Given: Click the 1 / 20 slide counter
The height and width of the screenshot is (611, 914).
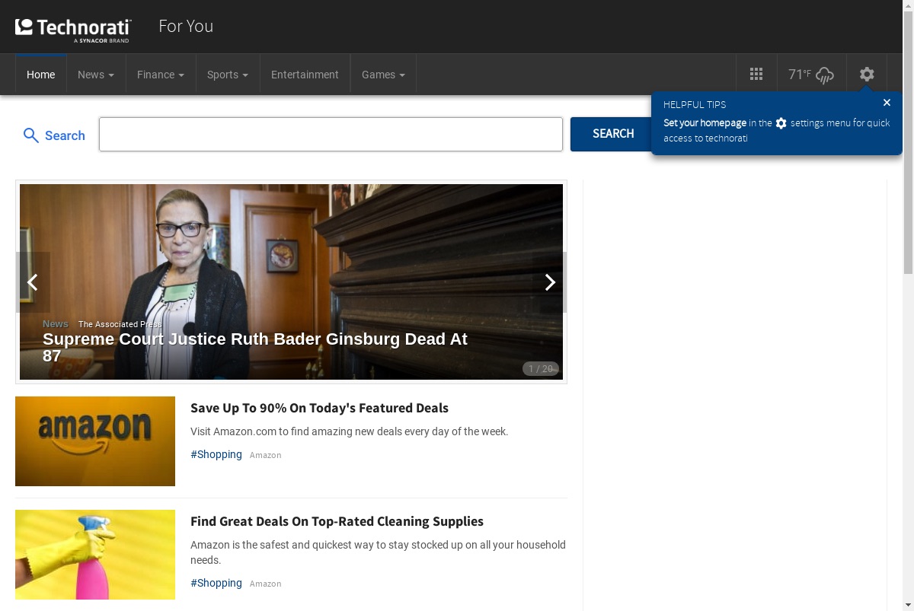Looking at the screenshot, I should 541,369.
